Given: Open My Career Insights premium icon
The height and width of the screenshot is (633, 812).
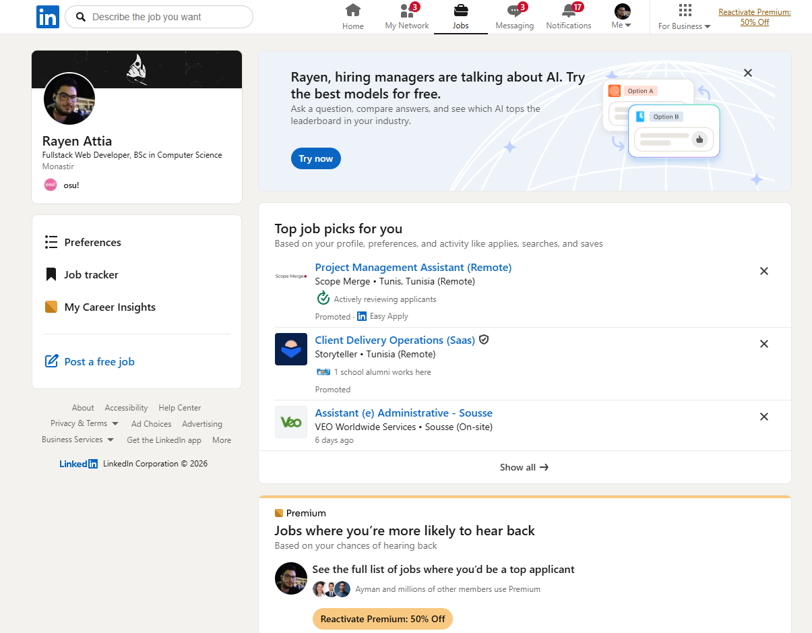Looking at the screenshot, I should point(51,307).
